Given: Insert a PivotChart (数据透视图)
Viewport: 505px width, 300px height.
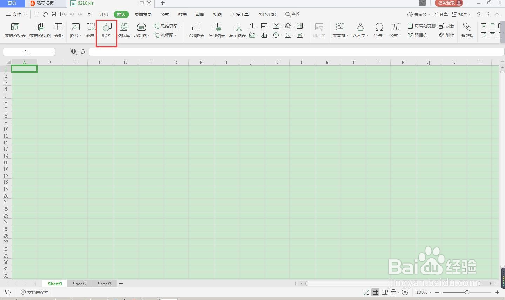Looking at the screenshot, I should pyautogui.click(x=40, y=30).
